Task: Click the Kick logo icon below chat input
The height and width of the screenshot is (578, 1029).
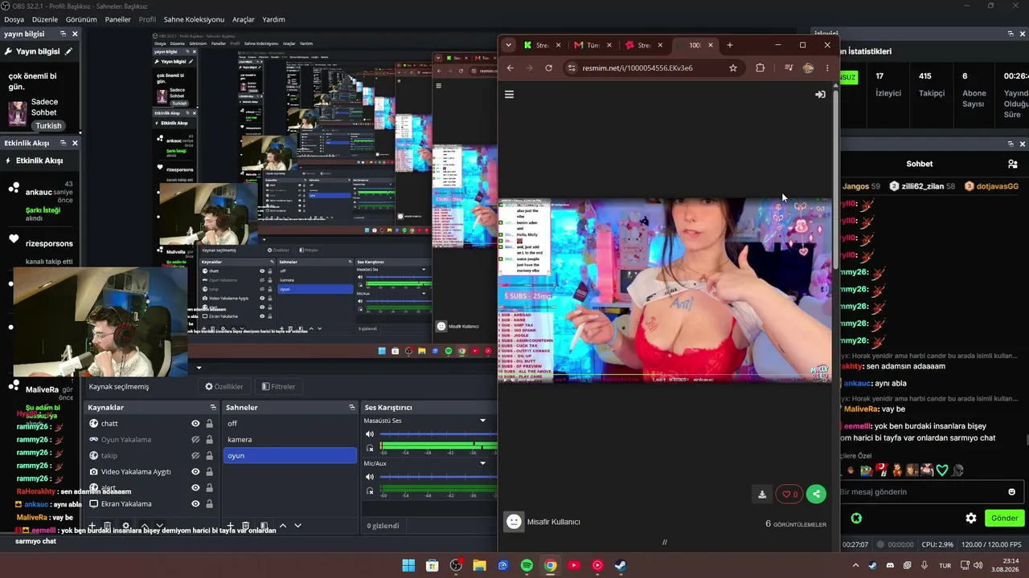Action: 856,519
